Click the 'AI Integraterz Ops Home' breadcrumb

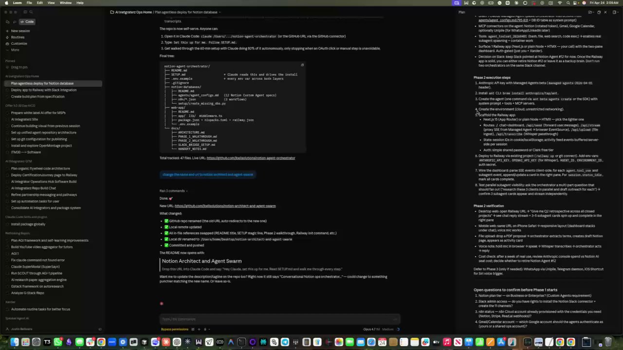click(133, 12)
